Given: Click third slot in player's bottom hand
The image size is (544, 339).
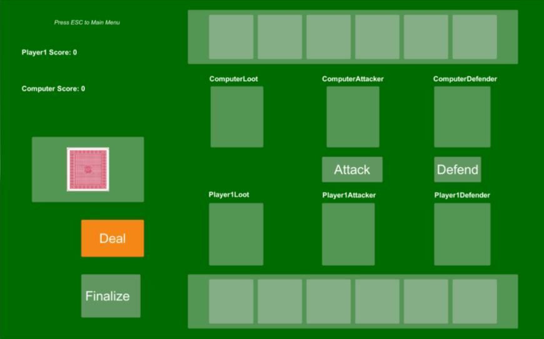Looking at the screenshot, I should (x=328, y=302).
